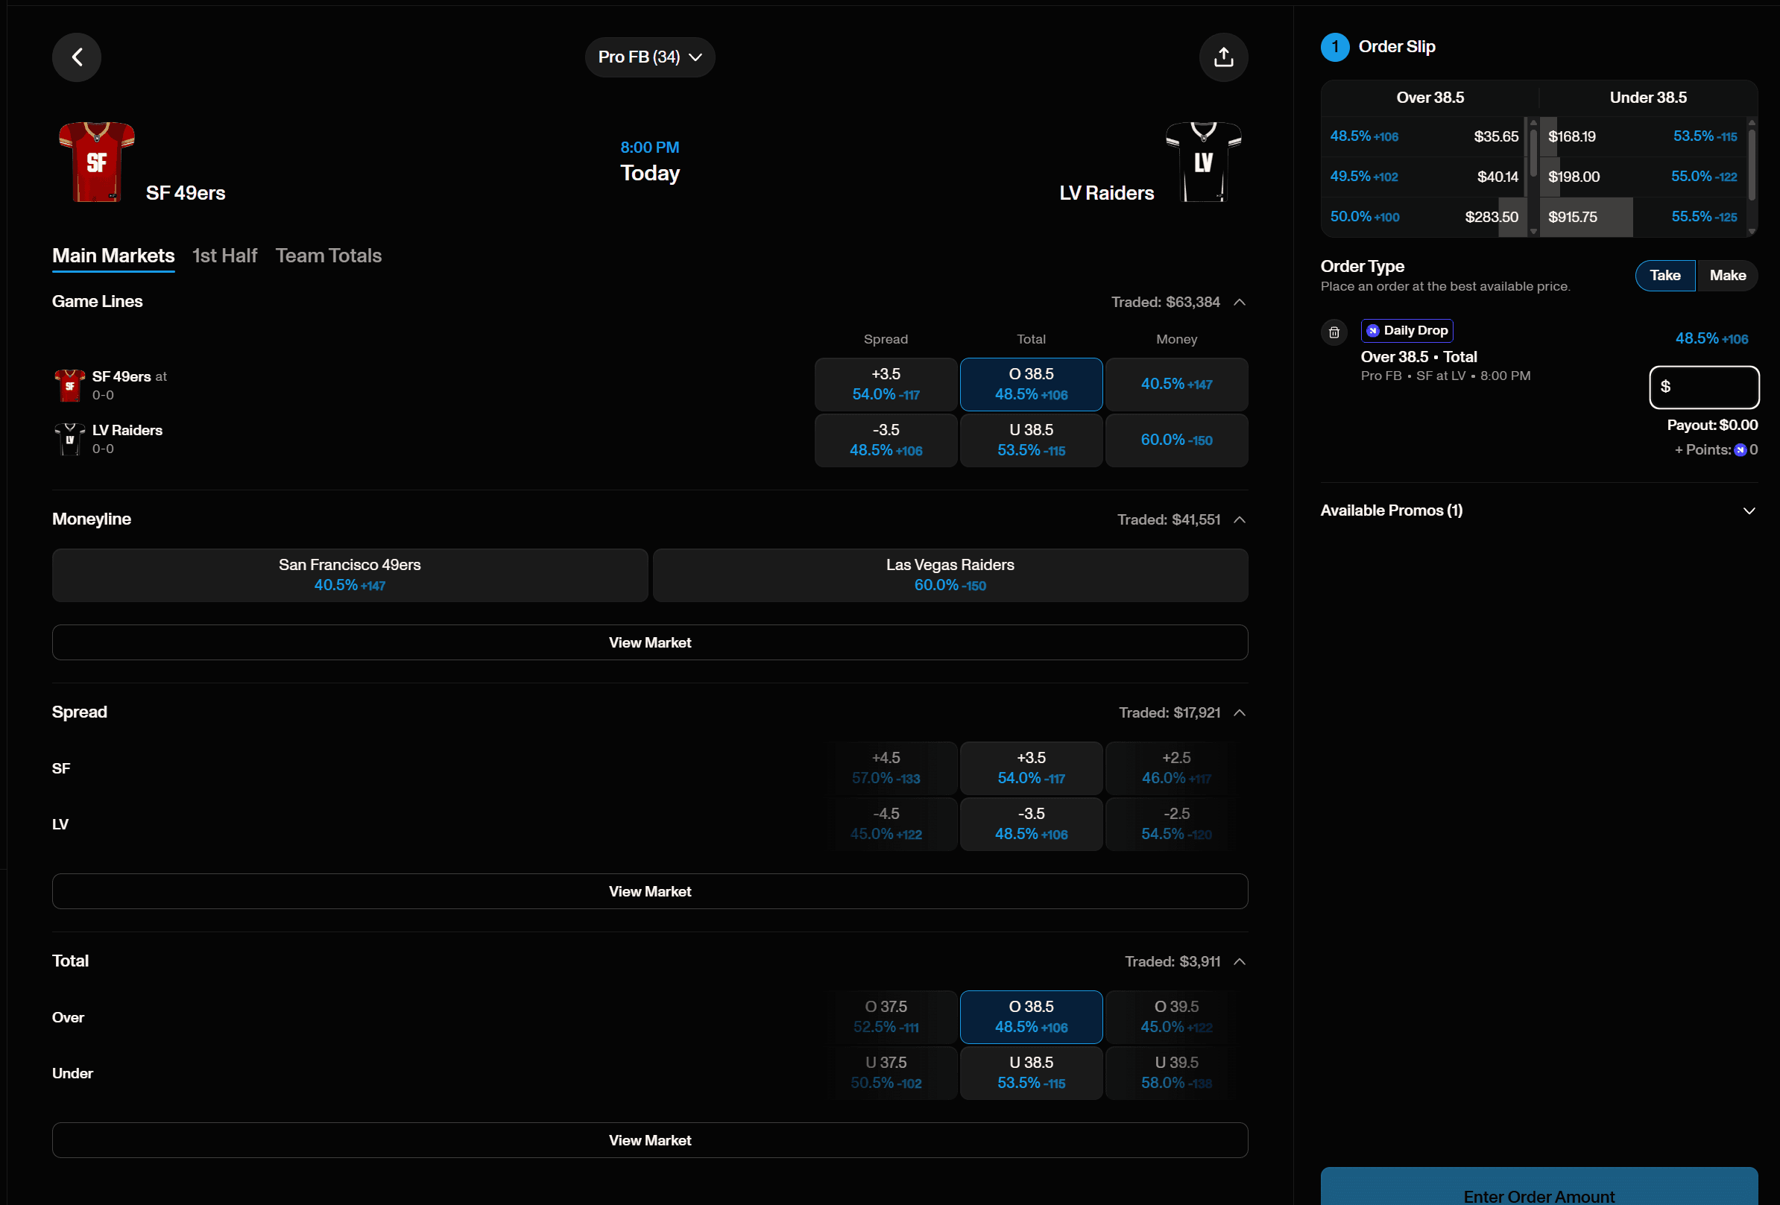Click the small LV jersey icon in Game Lines
Screen dimensions: 1780x1205
(x=70, y=439)
